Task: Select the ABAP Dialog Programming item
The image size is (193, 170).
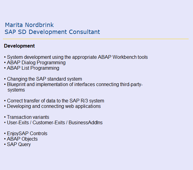Action: (x=36, y=62)
